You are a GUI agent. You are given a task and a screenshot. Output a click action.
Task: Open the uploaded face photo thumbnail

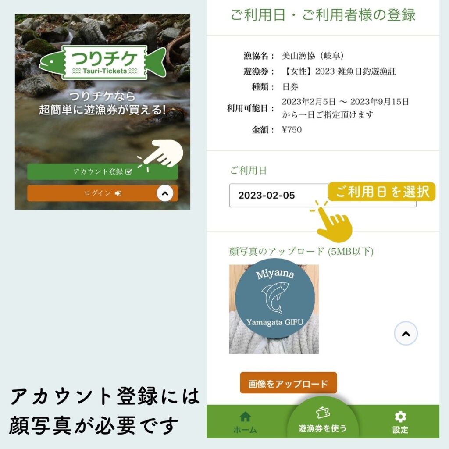[274, 309]
